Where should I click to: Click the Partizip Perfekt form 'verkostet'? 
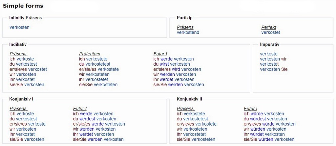[x=271, y=32]
